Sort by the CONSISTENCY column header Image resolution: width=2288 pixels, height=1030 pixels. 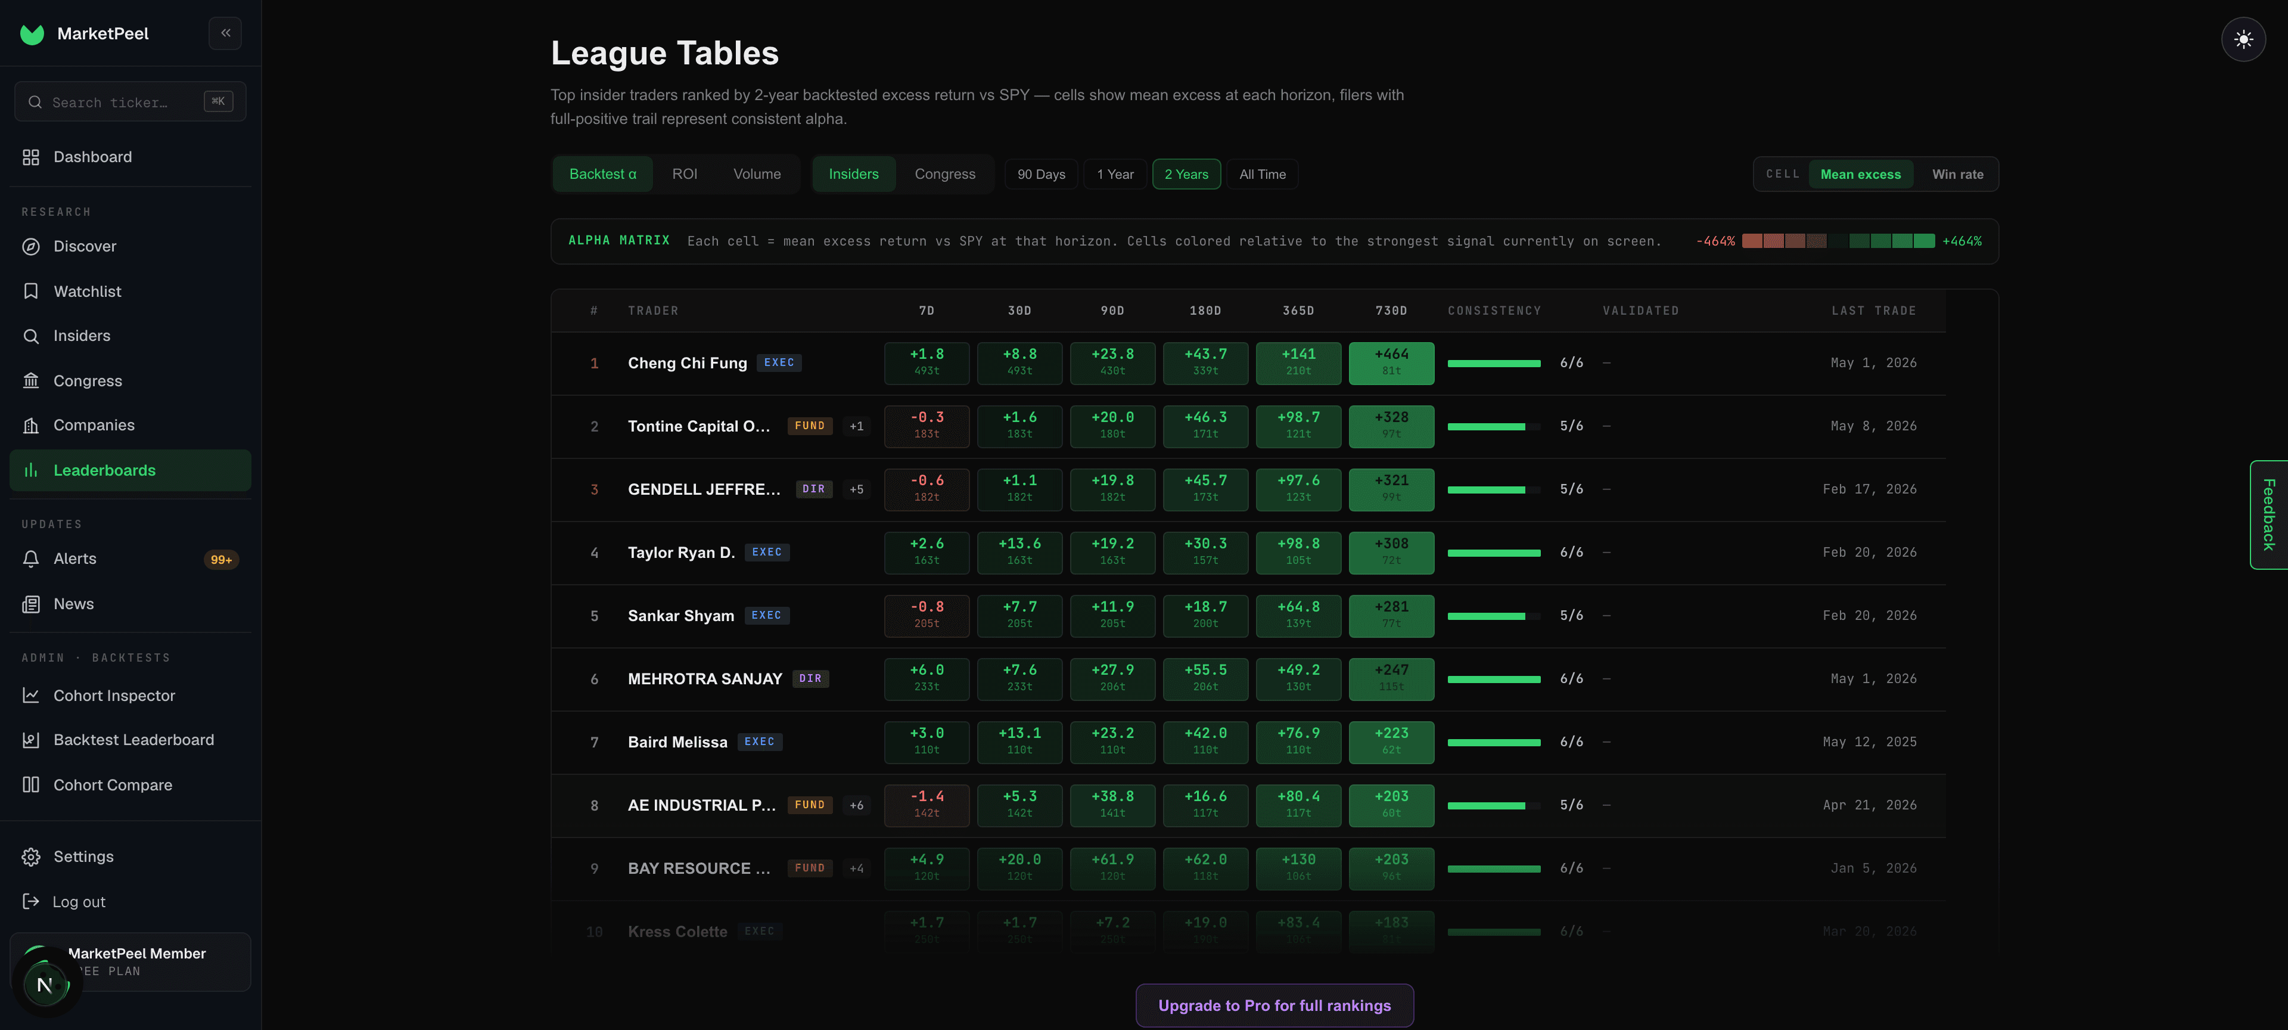(x=1494, y=311)
